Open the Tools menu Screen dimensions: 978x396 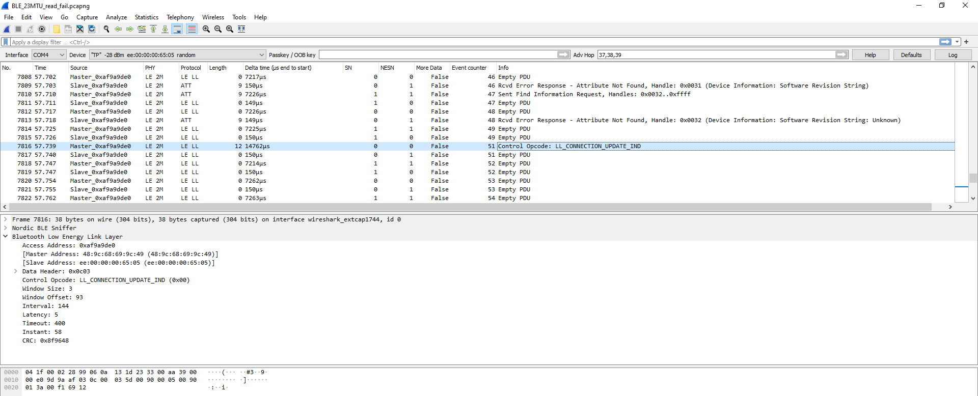click(239, 17)
